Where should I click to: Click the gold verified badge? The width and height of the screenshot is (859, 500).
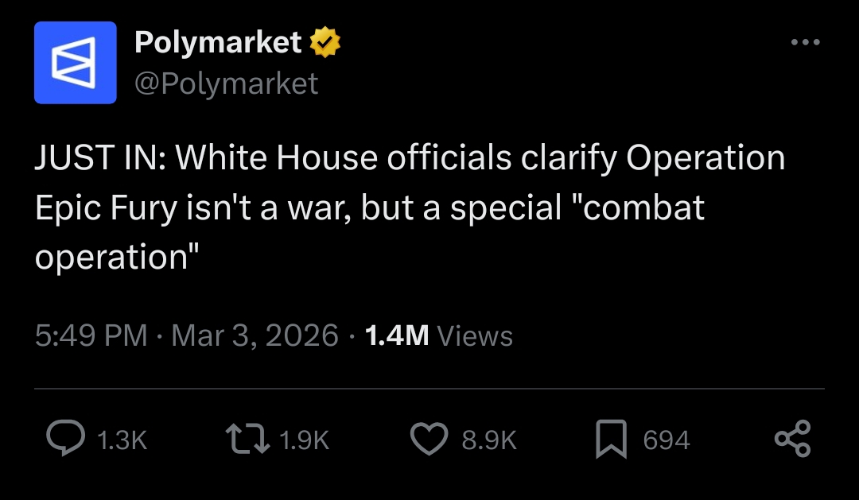[325, 43]
